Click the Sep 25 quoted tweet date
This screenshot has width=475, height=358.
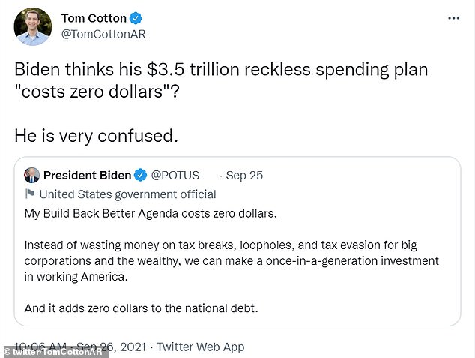(x=244, y=176)
